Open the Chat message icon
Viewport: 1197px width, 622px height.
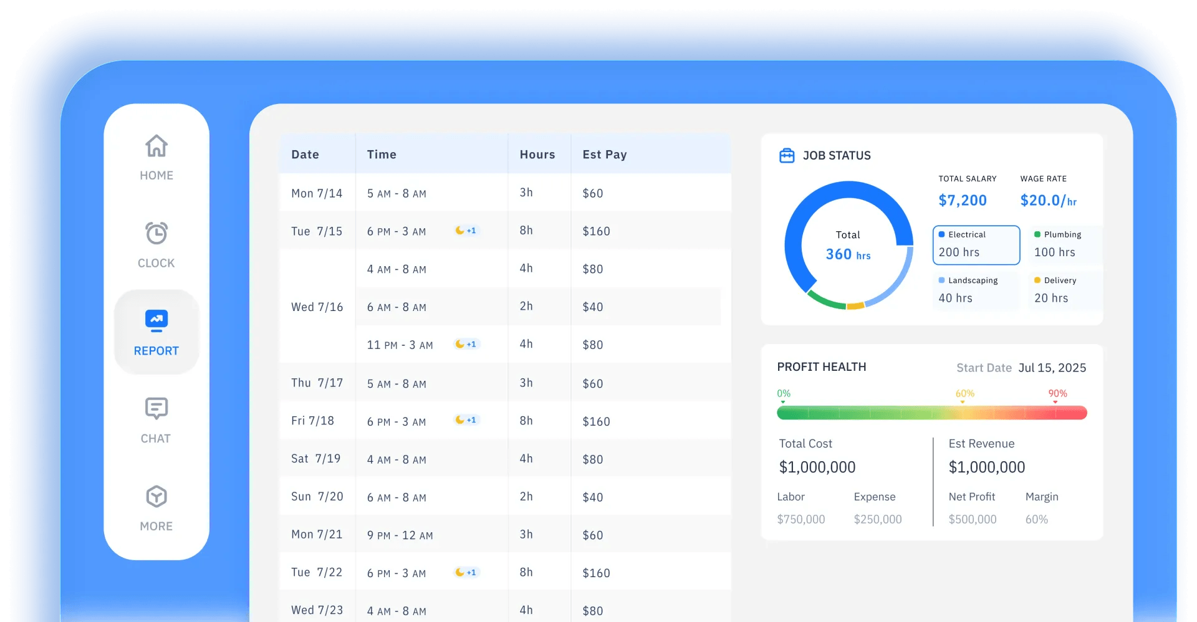coord(156,409)
